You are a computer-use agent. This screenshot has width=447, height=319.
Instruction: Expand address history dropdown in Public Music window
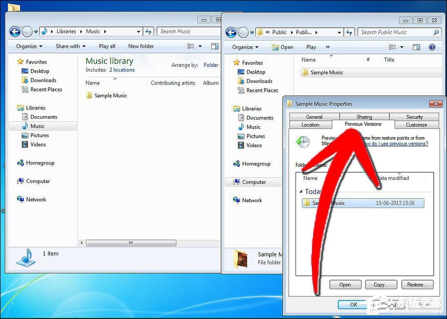(x=339, y=32)
